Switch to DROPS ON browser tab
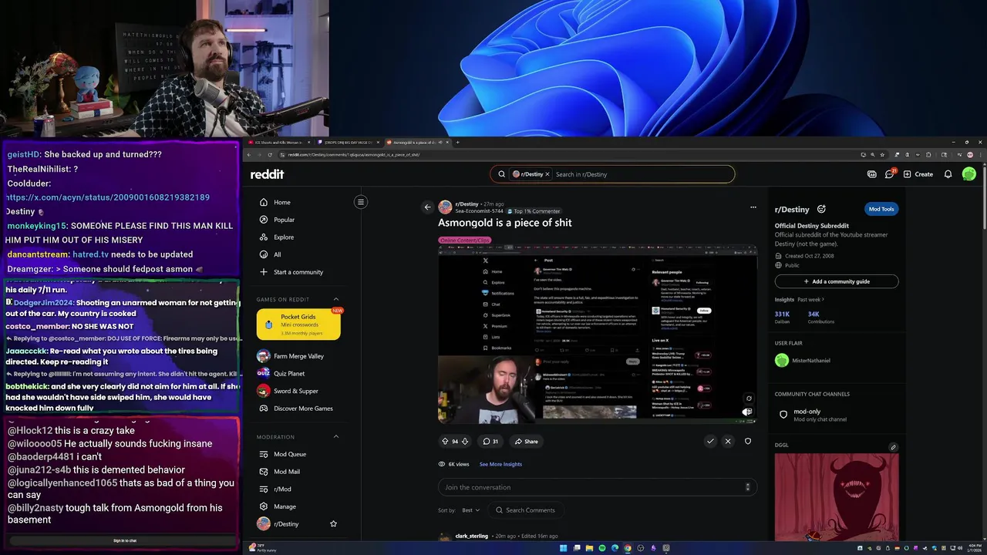987x555 pixels. (x=347, y=142)
